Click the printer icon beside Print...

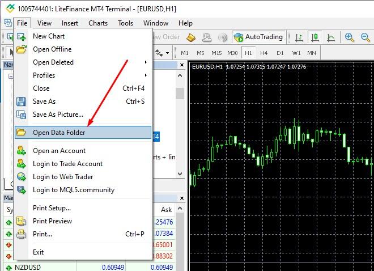(x=21, y=234)
